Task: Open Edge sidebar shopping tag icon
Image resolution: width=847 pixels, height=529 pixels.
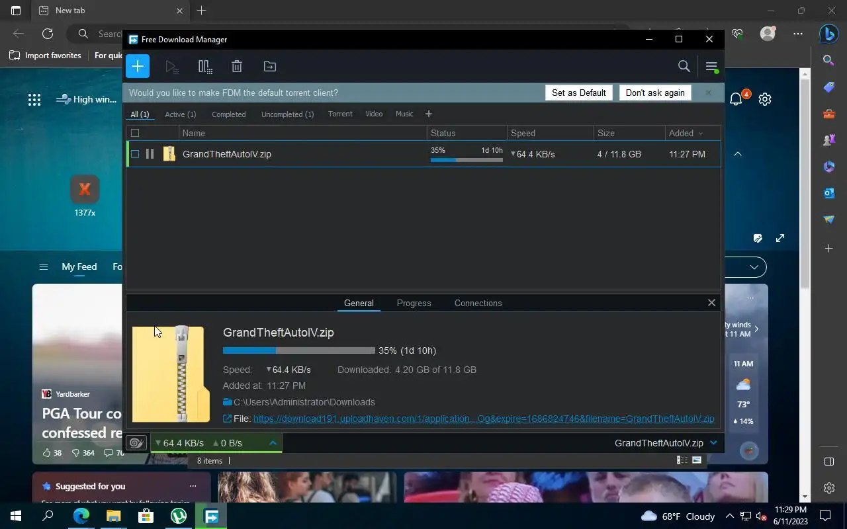Action: (828, 87)
